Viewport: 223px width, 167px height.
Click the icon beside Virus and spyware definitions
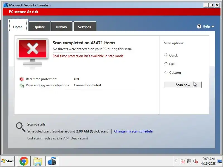coord(22,85)
